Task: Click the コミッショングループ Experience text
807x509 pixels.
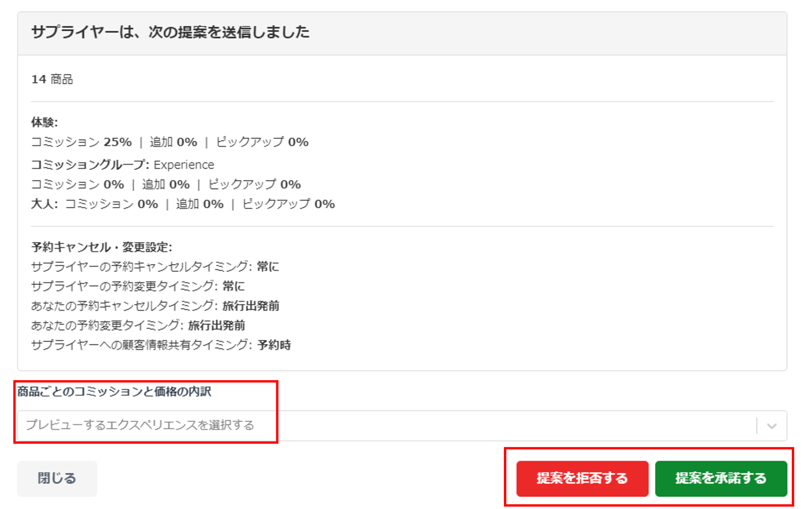Action: coord(122,164)
